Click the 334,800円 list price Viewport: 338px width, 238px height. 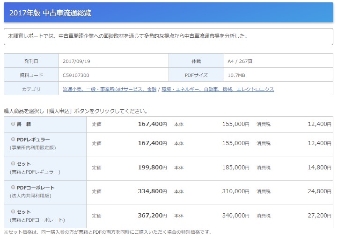(153, 191)
